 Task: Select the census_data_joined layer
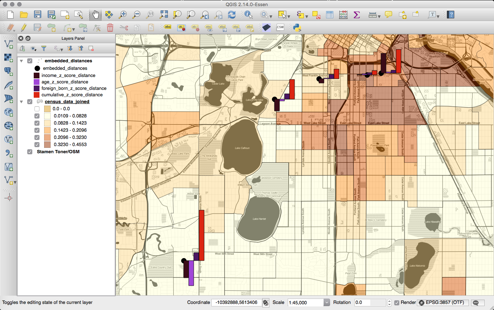coord(67,102)
